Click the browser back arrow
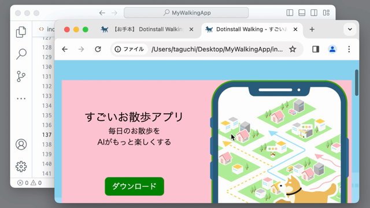Image resolution: width=370 pixels, height=208 pixels. coord(65,49)
